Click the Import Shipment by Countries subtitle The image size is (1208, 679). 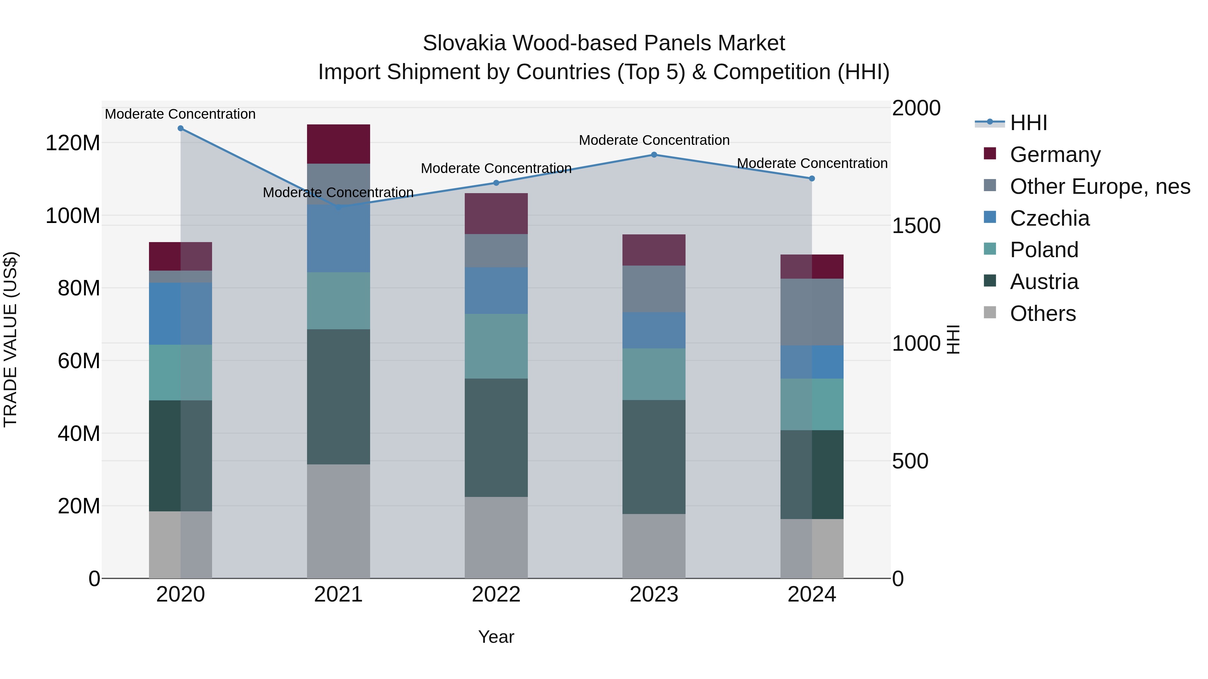tap(604, 72)
